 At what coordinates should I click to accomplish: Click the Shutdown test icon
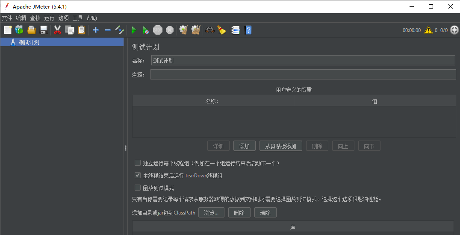[x=170, y=30]
